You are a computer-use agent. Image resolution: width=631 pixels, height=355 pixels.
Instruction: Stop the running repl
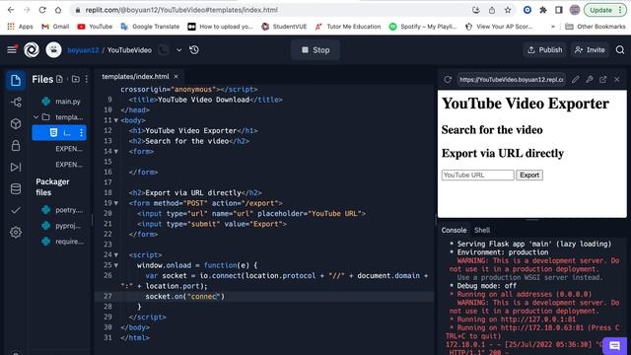(x=315, y=50)
